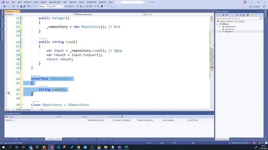
Task: Click Add to Source Control
Action: tap(240, 143)
